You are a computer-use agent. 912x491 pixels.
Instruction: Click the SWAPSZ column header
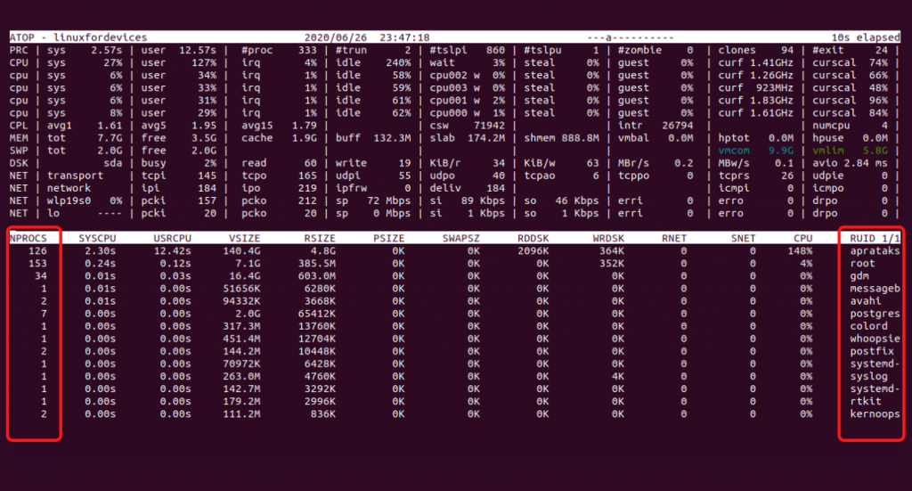pyautogui.click(x=461, y=239)
